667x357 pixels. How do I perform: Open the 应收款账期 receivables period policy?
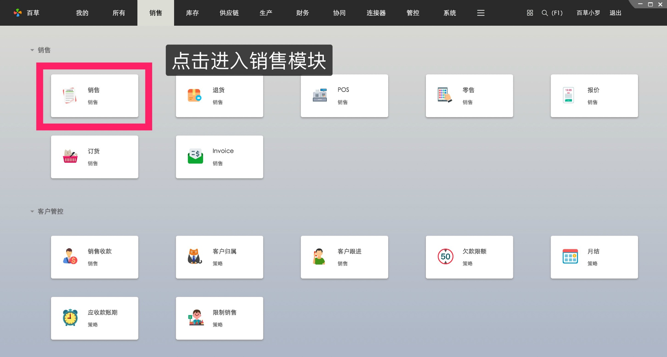[94, 318]
